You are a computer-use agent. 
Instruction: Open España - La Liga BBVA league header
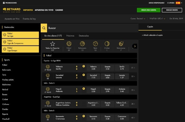point(90,61)
